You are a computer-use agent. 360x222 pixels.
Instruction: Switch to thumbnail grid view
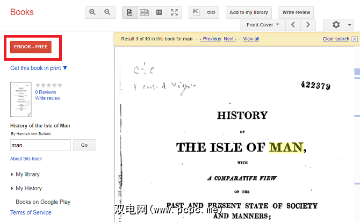(159, 12)
